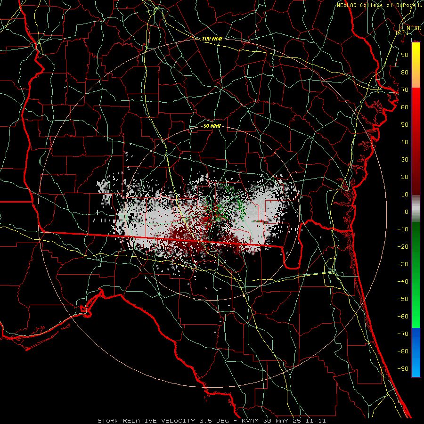Click the positive 30 scale value
Screen dimensions: 424x424
(405, 160)
